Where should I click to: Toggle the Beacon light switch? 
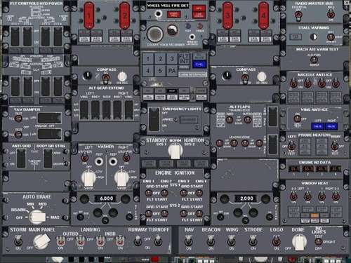click(211, 241)
